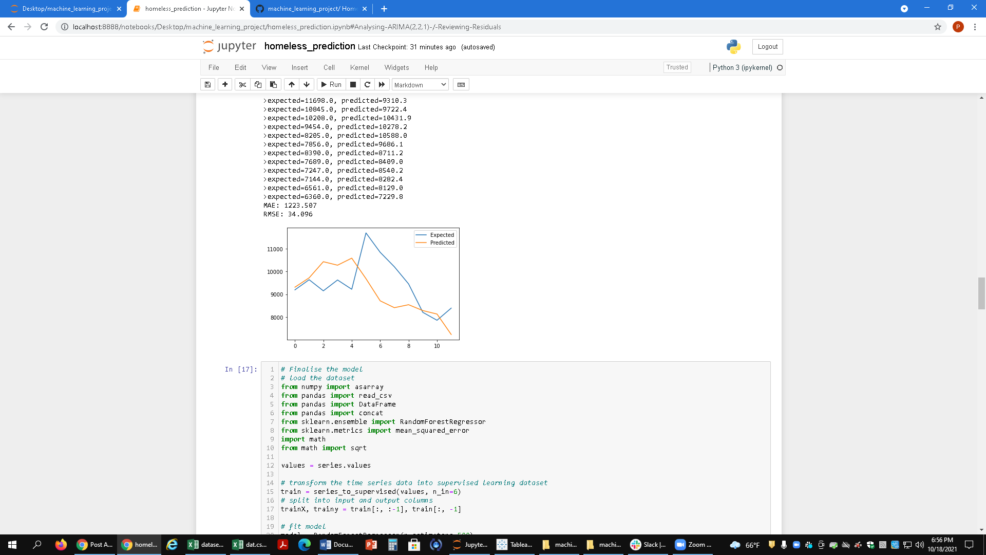Open the Chrome profile avatar
The height and width of the screenshot is (555, 986).
tap(958, 27)
